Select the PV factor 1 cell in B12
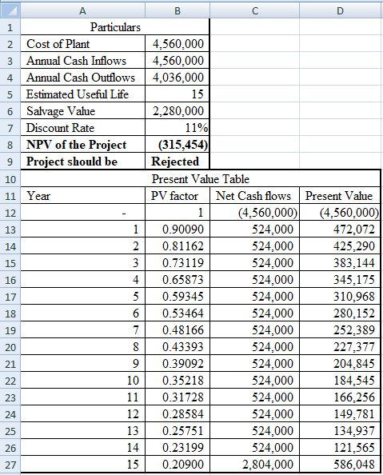Viewport: 383px width, 475px height. (178, 213)
